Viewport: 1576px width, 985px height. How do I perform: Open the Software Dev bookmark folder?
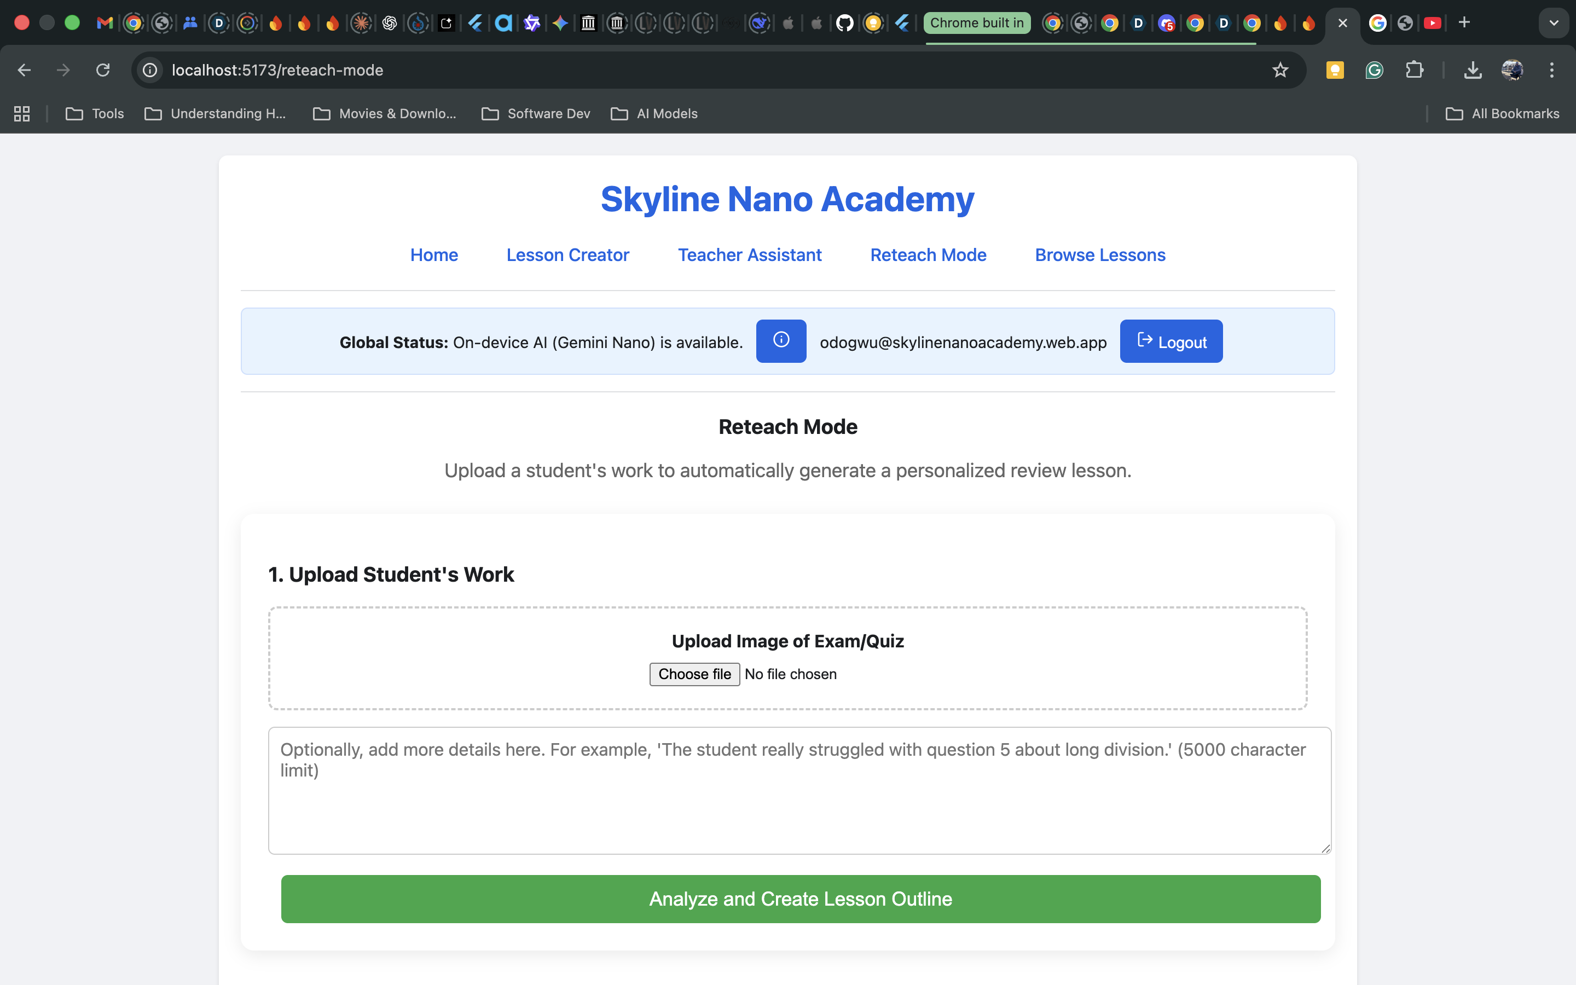[x=535, y=113]
